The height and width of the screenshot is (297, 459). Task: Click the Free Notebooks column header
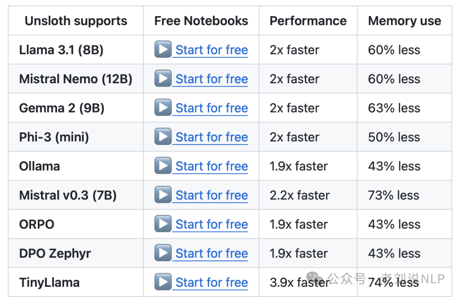pyautogui.click(x=201, y=21)
